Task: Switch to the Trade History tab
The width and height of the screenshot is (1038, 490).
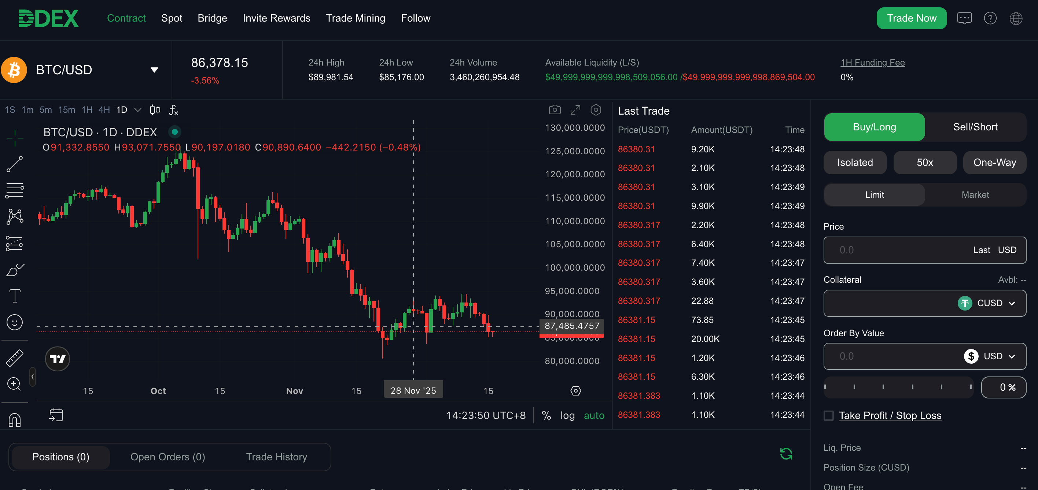Action: point(276,457)
